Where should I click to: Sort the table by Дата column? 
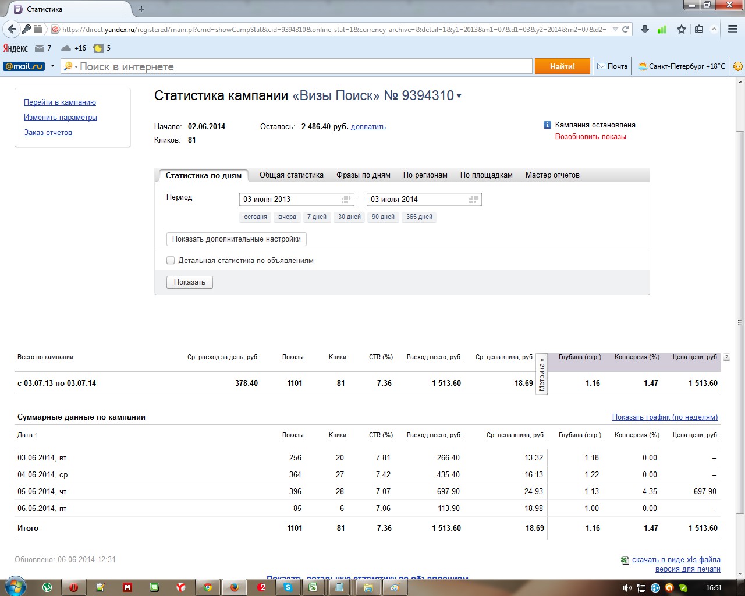click(25, 435)
